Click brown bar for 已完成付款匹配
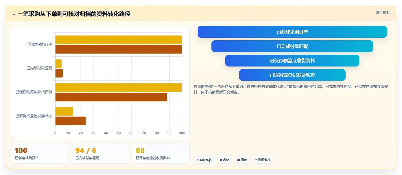Screen dimensions: 402x175 (x=59, y=73)
